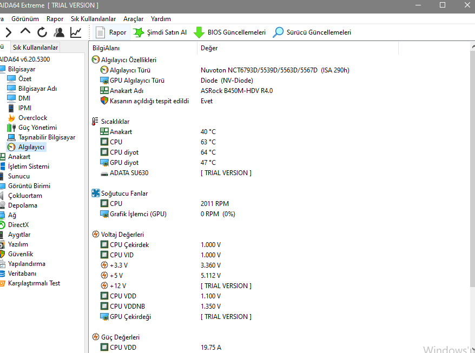Click the Rapor toolbar button

coord(111,32)
